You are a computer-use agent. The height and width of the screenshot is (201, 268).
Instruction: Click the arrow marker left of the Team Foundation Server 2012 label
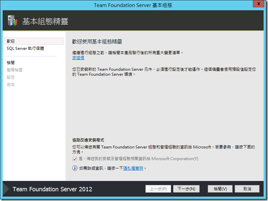6,189
